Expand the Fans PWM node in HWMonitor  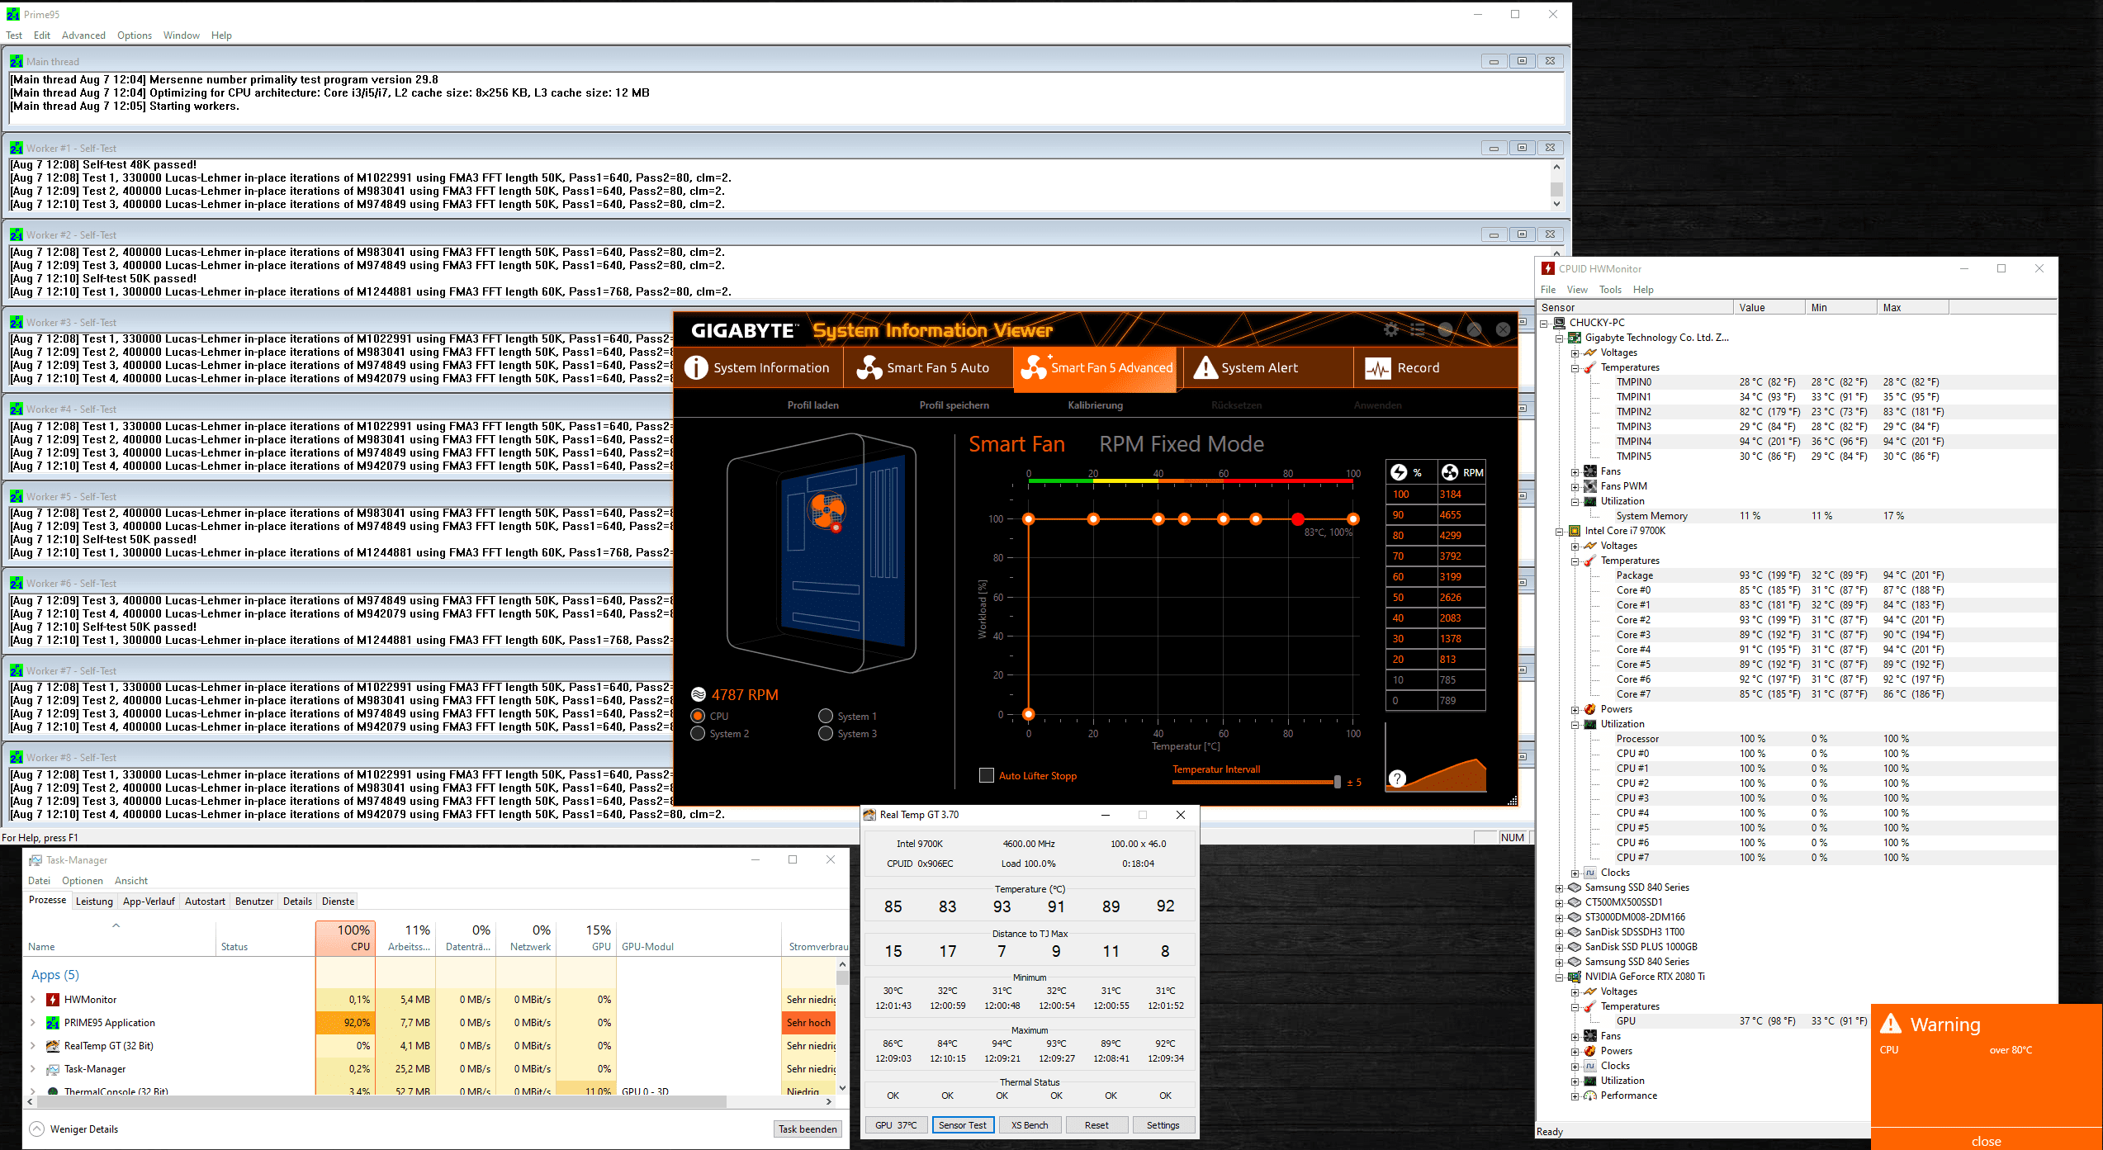coord(1575,487)
